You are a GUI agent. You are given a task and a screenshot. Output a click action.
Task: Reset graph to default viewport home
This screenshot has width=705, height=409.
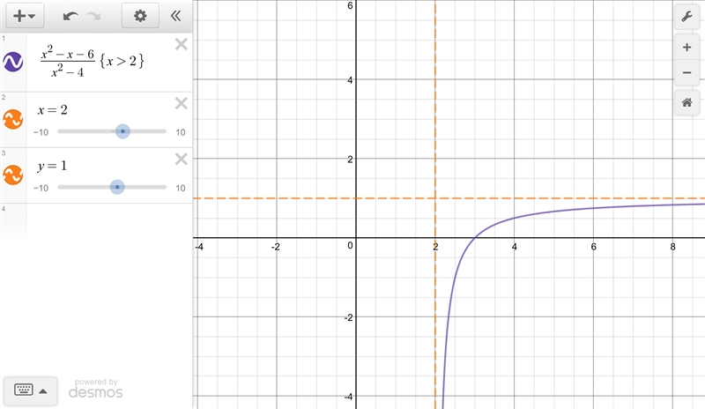coord(686,102)
